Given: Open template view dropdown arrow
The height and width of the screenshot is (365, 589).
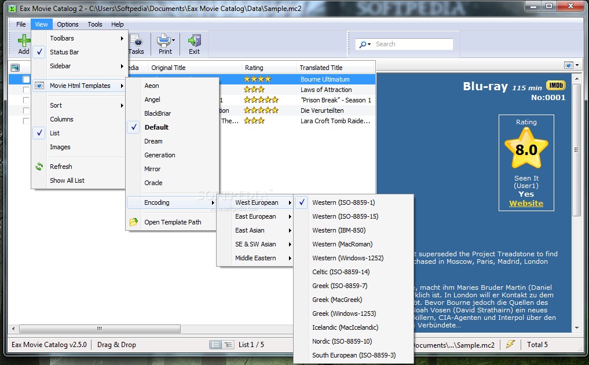Looking at the screenshot, I should pyautogui.click(x=577, y=65).
